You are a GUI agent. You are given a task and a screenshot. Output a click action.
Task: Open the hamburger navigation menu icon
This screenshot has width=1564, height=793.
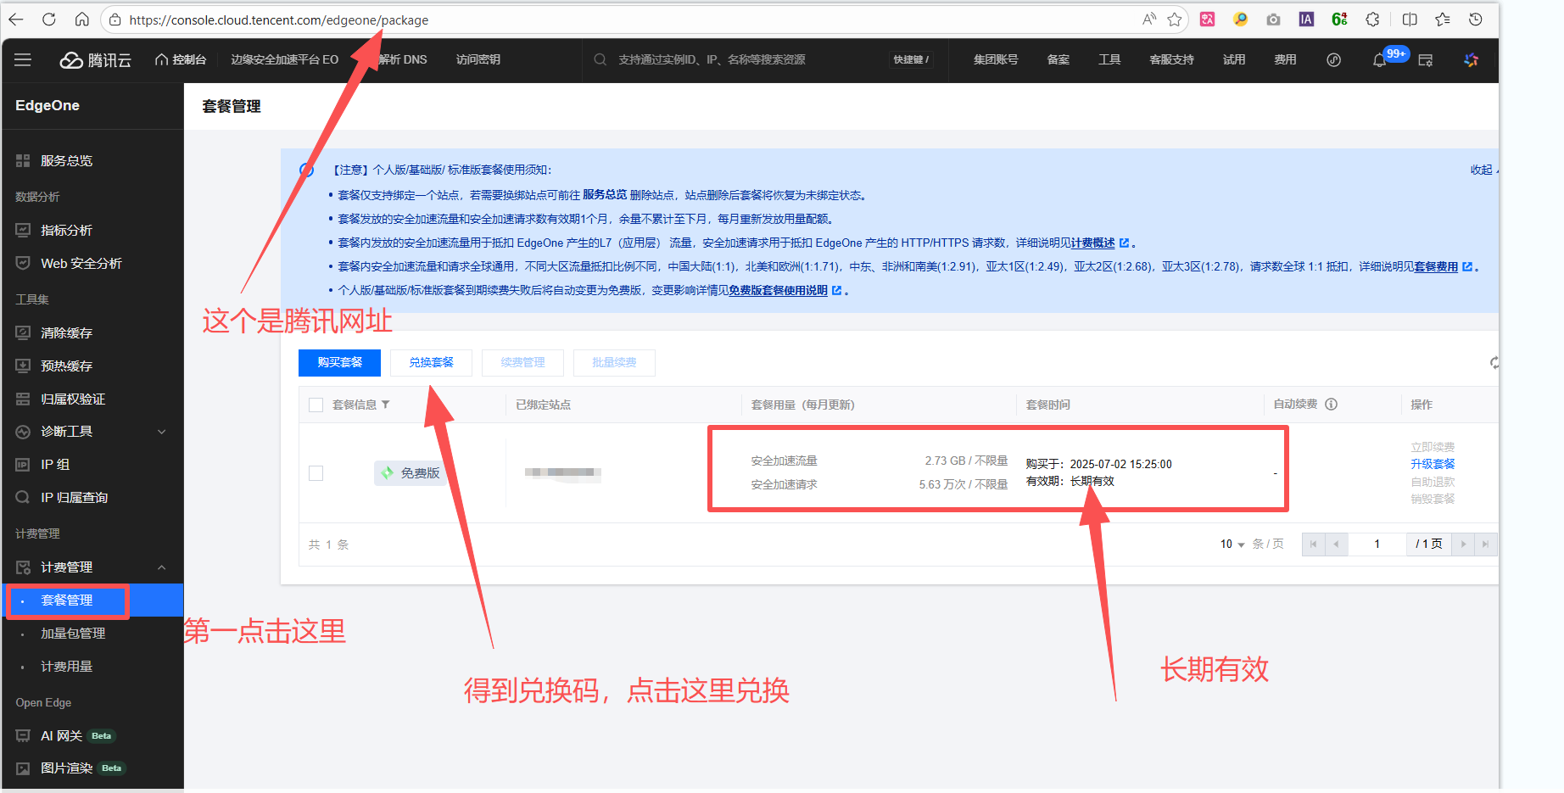point(23,59)
